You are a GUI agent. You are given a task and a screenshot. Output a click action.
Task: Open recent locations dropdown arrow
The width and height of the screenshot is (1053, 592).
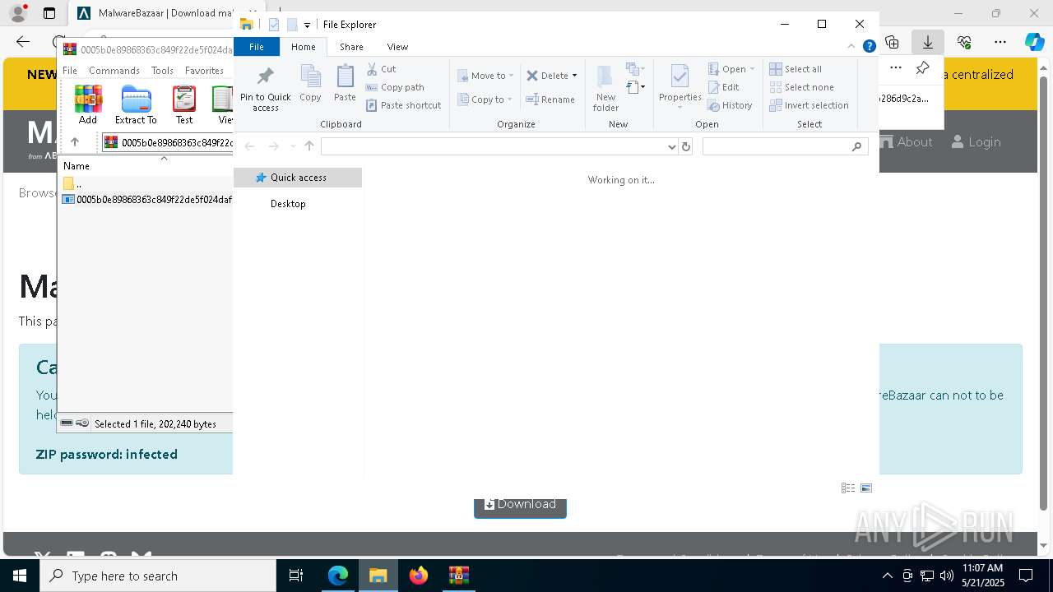point(292,146)
